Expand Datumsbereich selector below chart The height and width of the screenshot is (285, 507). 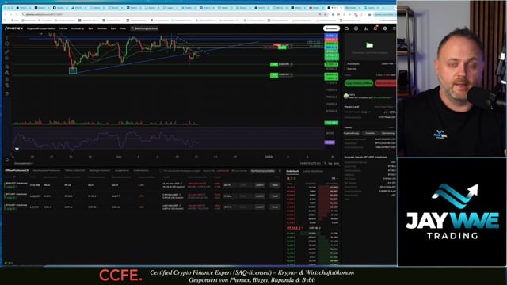(24, 164)
